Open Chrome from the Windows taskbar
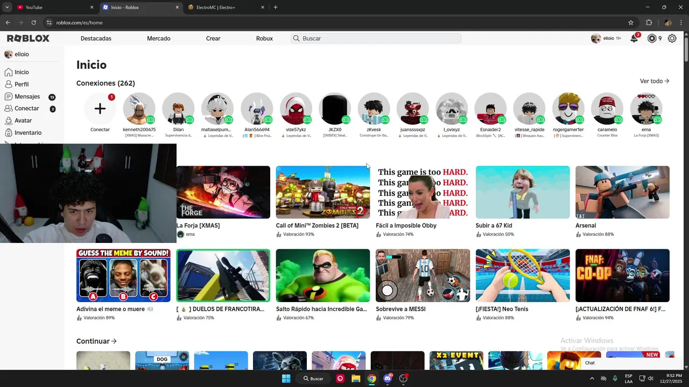The image size is (689, 387). (371, 378)
